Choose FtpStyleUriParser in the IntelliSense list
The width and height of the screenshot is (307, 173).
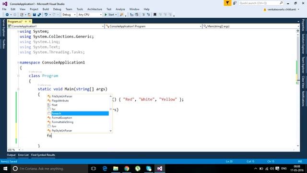[62, 131]
